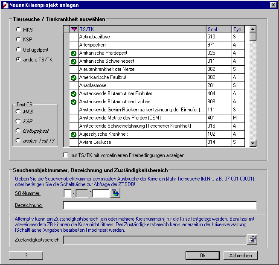Click the scrollbar thumb of disease list
Screen dimensions: 279x265
point(253,36)
